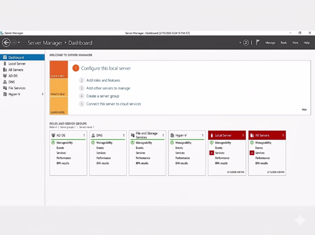The width and height of the screenshot is (315, 235).
Task: Click green Manageability icon in Hyper-V tile
Action: (x=172, y=142)
